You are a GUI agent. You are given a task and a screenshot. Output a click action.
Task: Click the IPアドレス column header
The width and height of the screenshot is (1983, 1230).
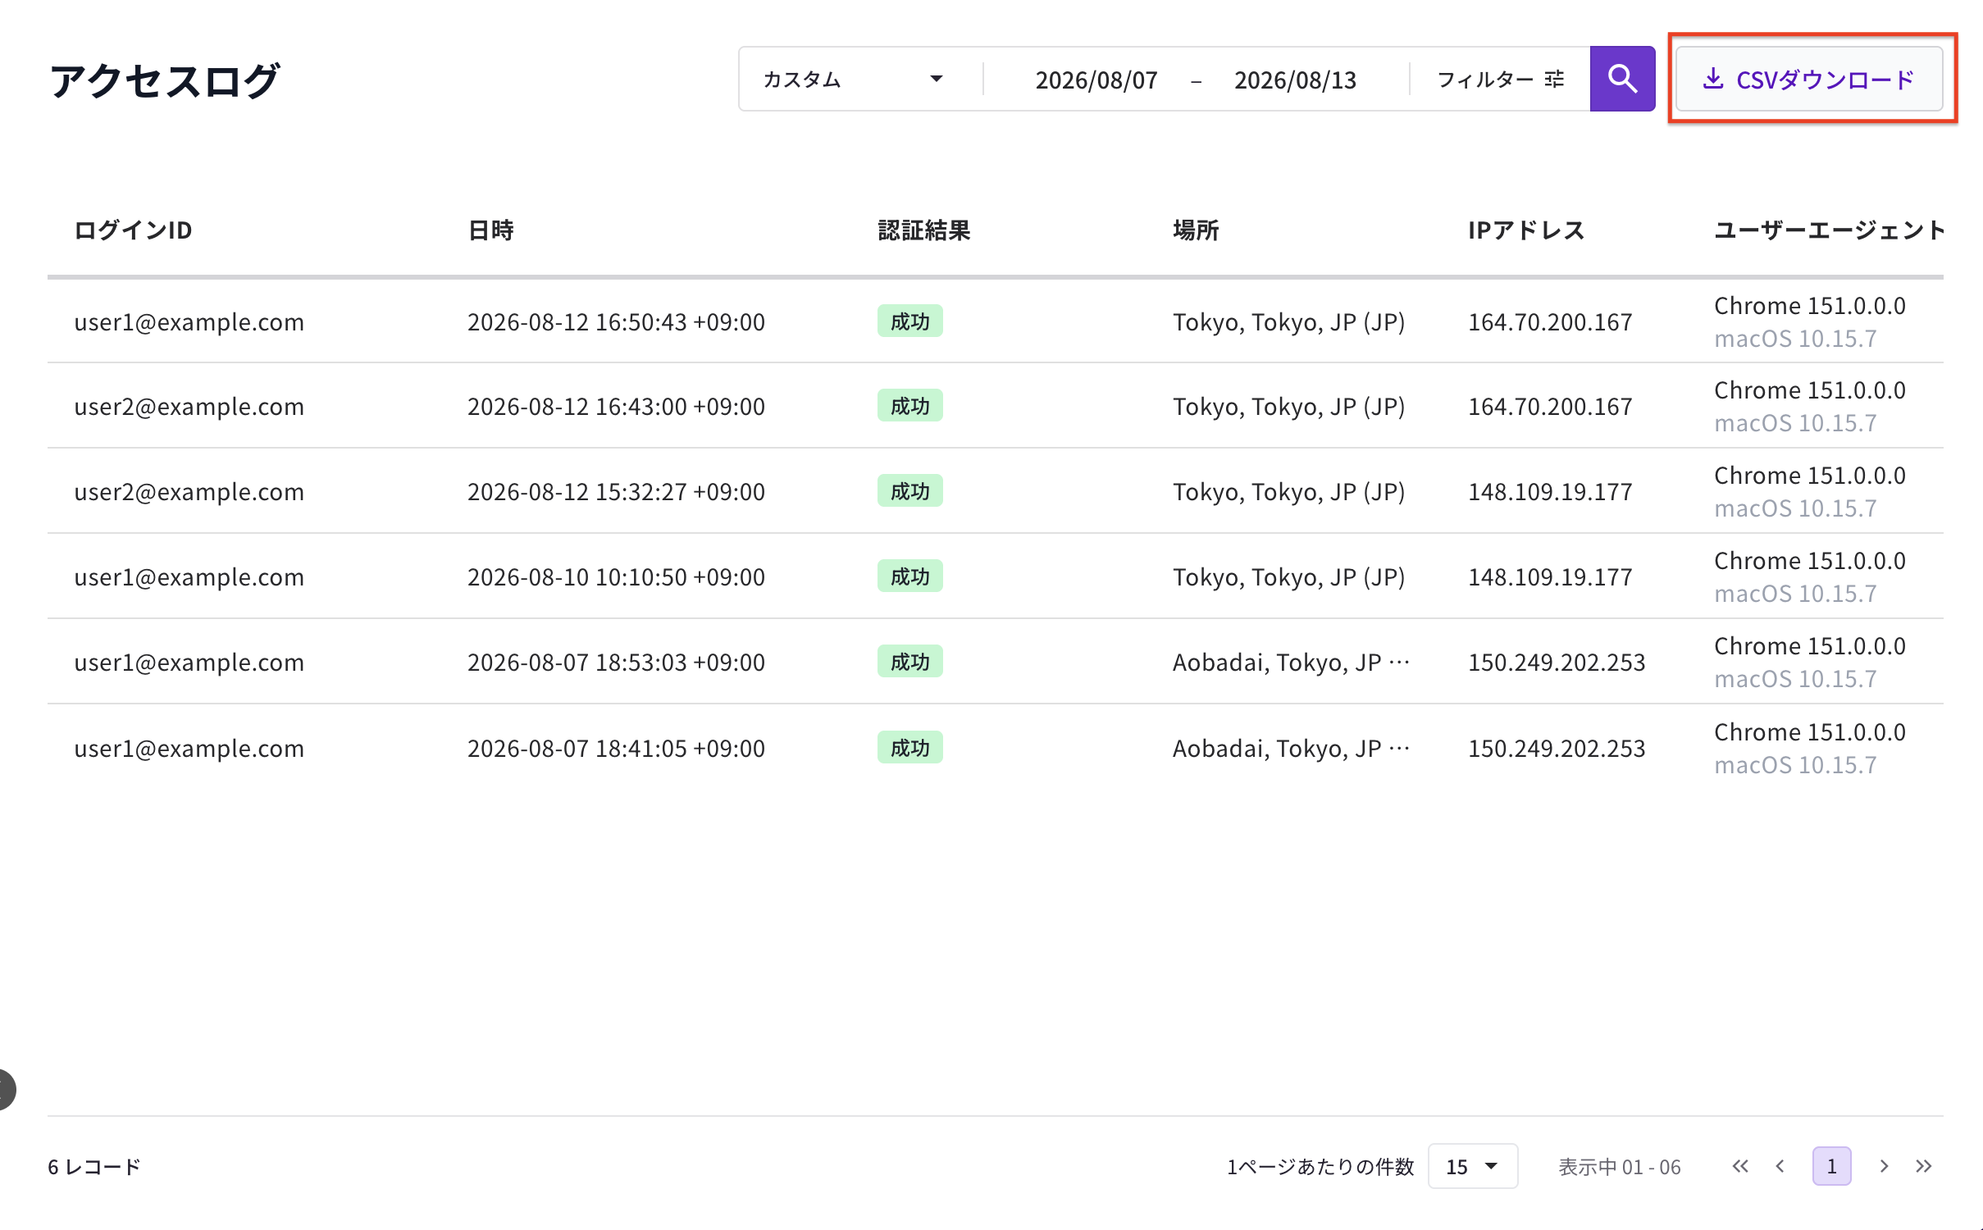tap(1525, 230)
